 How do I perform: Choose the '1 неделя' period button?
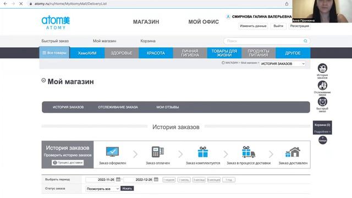tap(169, 180)
